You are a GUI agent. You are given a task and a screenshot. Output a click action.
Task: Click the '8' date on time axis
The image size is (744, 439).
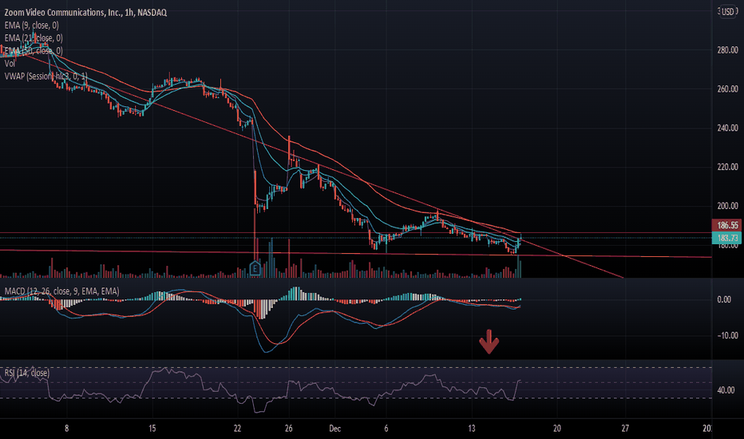click(x=66, y=429)
